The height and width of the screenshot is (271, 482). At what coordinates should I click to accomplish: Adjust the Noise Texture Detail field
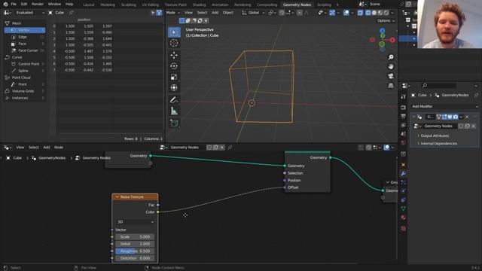[x=135, y=244]
